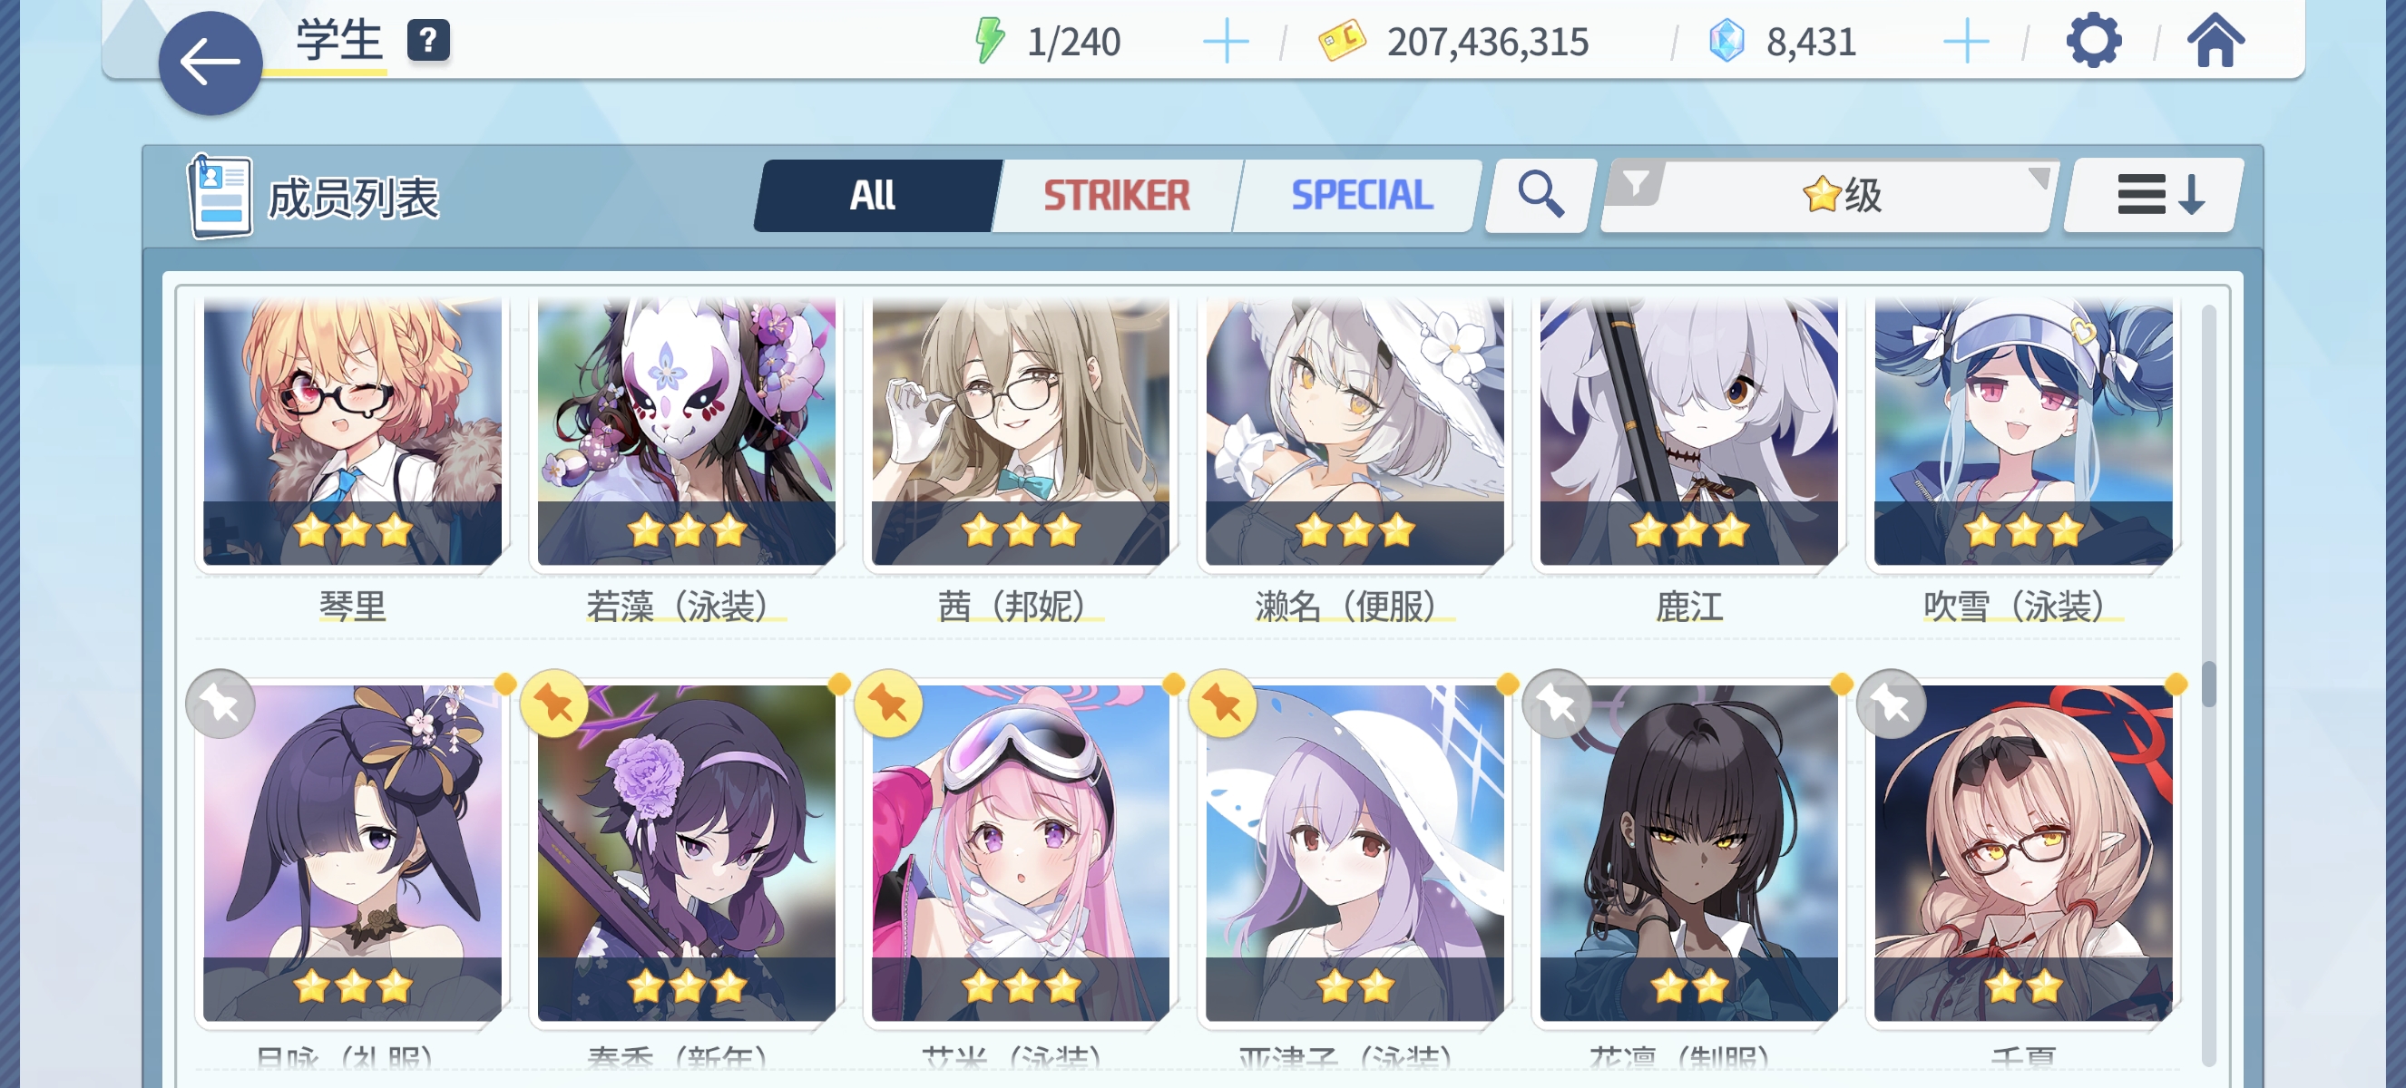This screenshot has width=2406, height=1088.
Task: Unpin the purple-haired chainsaw student
Action: click(x=555, y=704)
